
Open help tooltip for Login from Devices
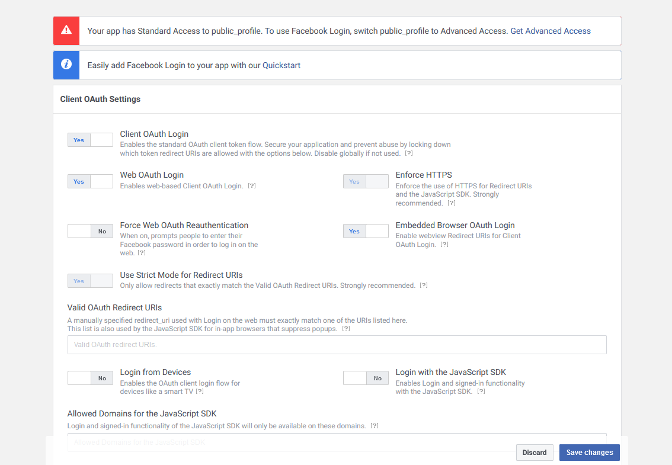coord(200,392)
